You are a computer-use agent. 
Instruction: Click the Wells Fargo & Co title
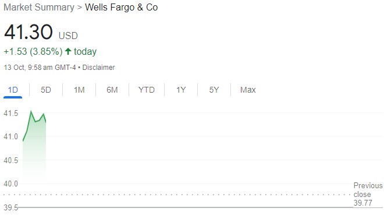(x=121, y=8)
